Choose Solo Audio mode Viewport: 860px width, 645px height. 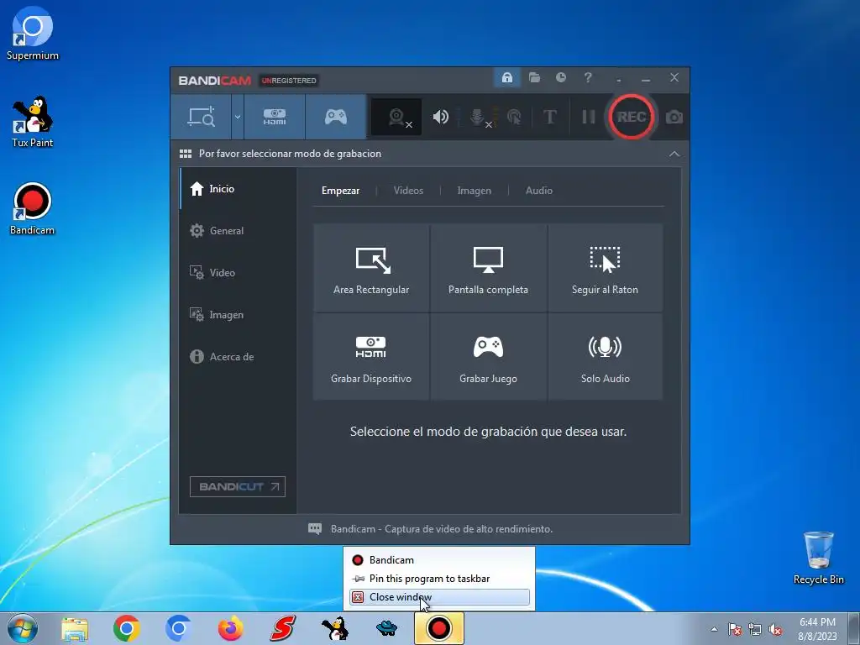(605, 356)
